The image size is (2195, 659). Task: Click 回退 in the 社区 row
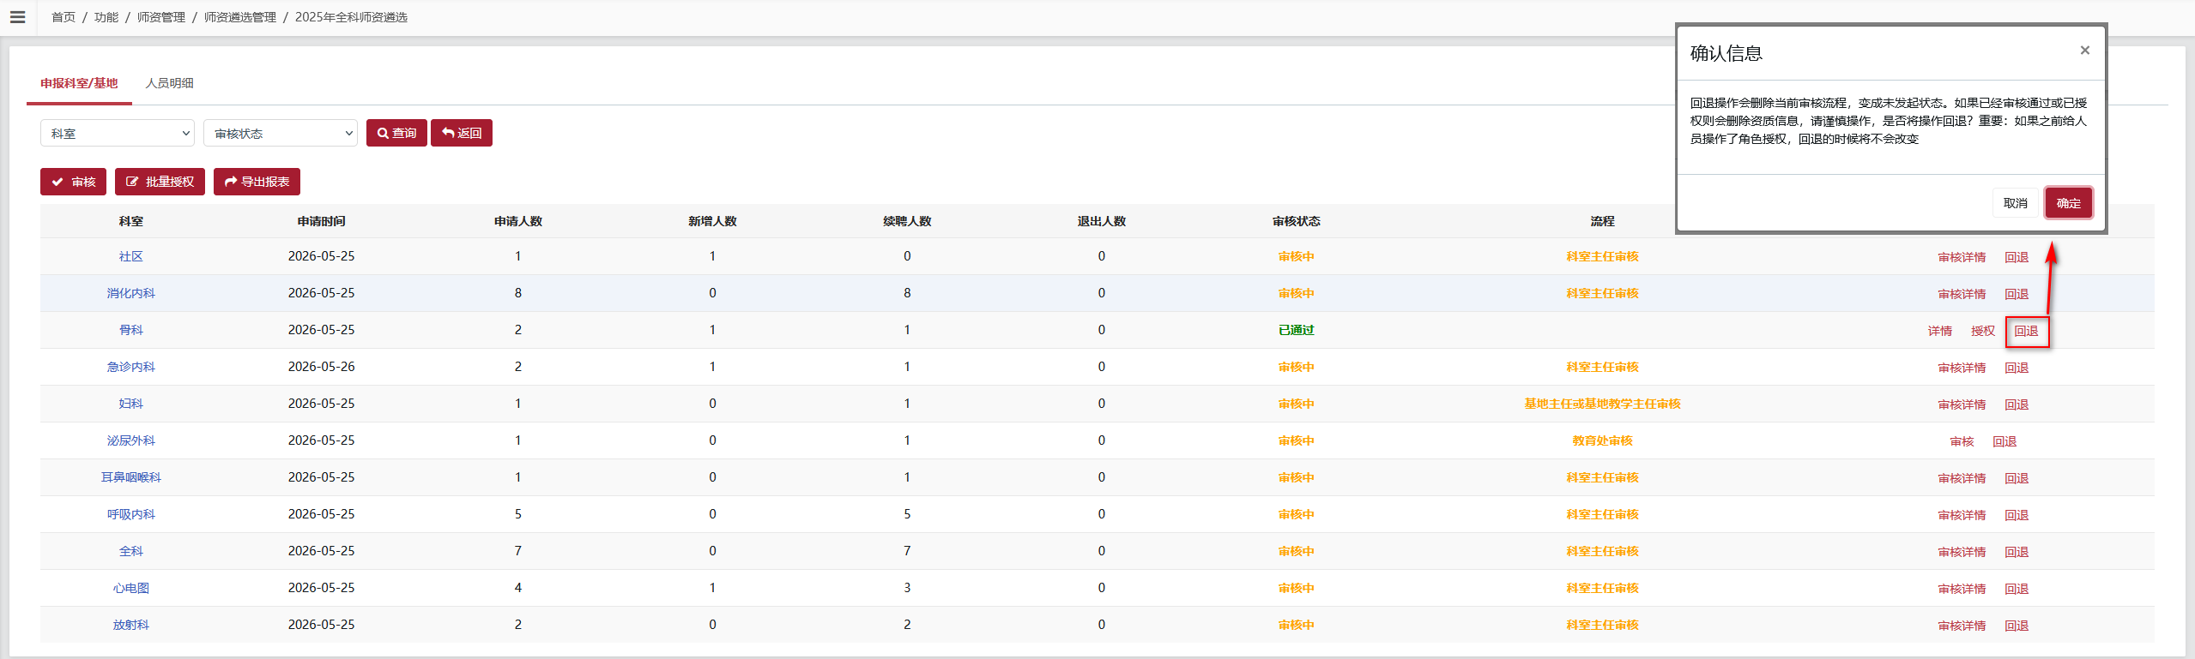click(x=2017, y=257)
